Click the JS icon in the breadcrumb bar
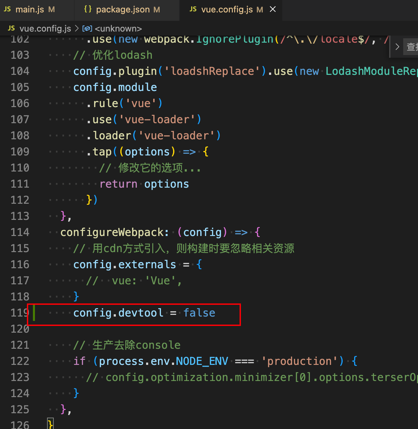 tap(11, 29)
